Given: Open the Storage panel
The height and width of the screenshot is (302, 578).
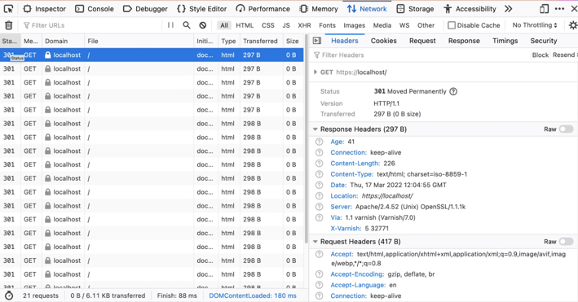Looking at the screenshot, I should click(415, 9).
